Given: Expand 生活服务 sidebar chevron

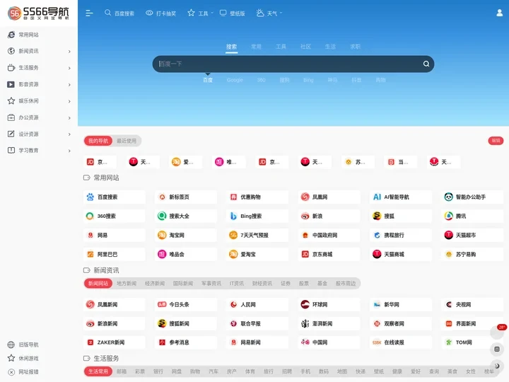Looking at the screenshot, I should click(x=69, y=68).
